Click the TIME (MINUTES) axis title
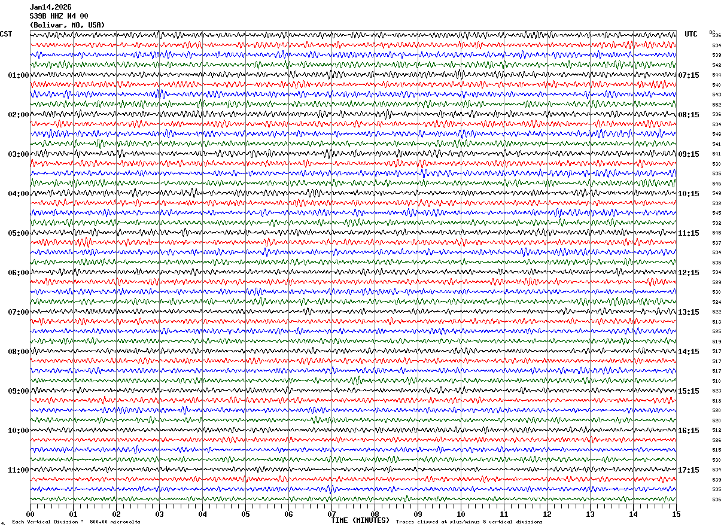Image resolution: width=724 pixels, height=530 pixels. [x=360, y=520]
